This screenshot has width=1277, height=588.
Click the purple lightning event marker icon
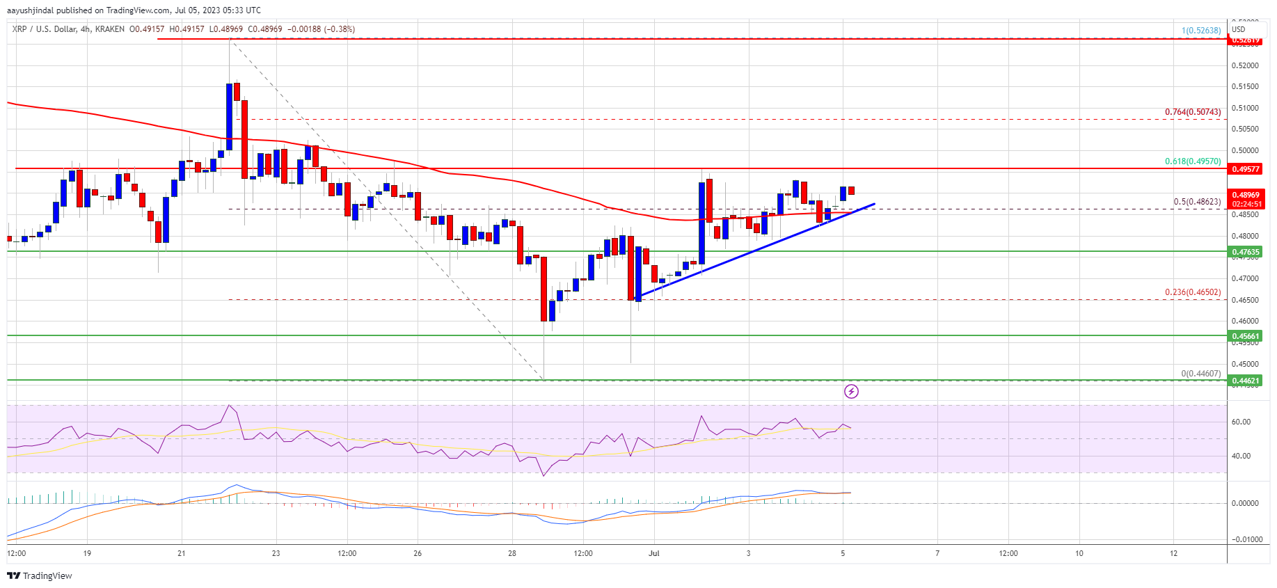coord(851,392)
